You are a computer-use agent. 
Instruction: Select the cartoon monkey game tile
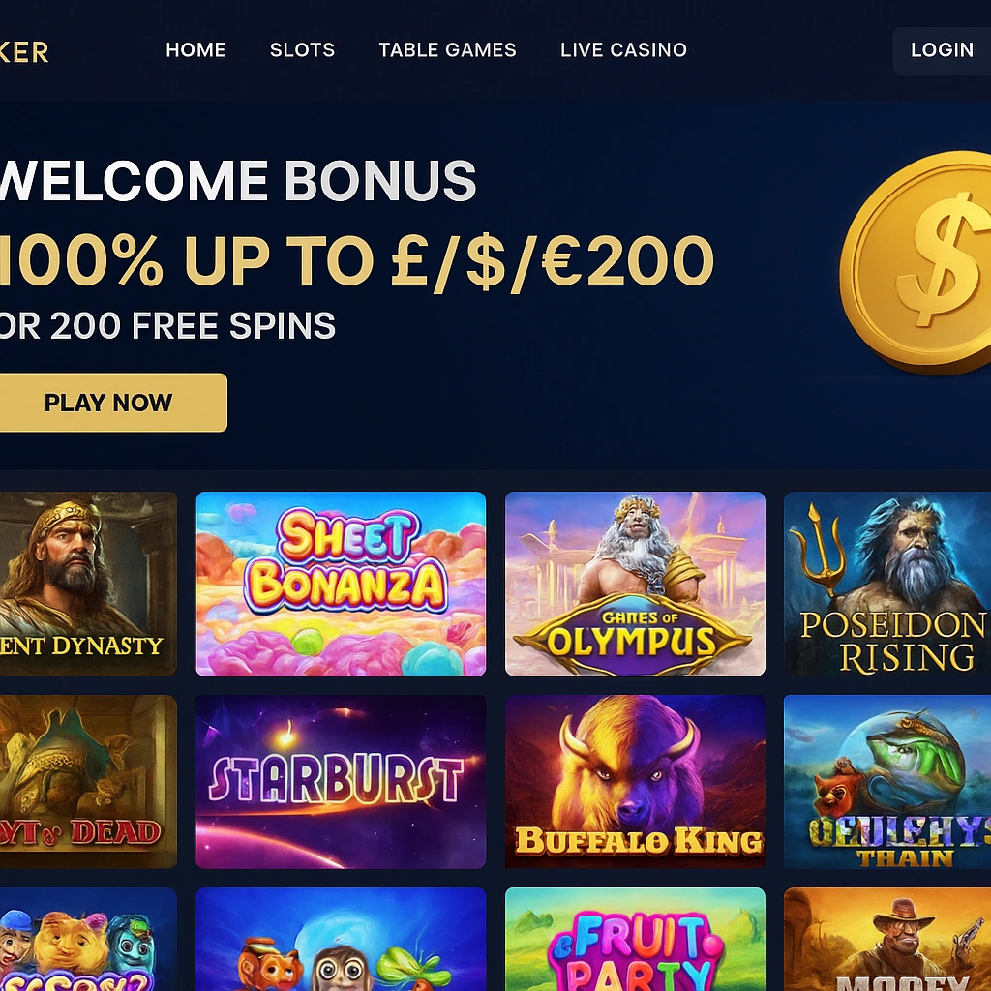(341, 939)
